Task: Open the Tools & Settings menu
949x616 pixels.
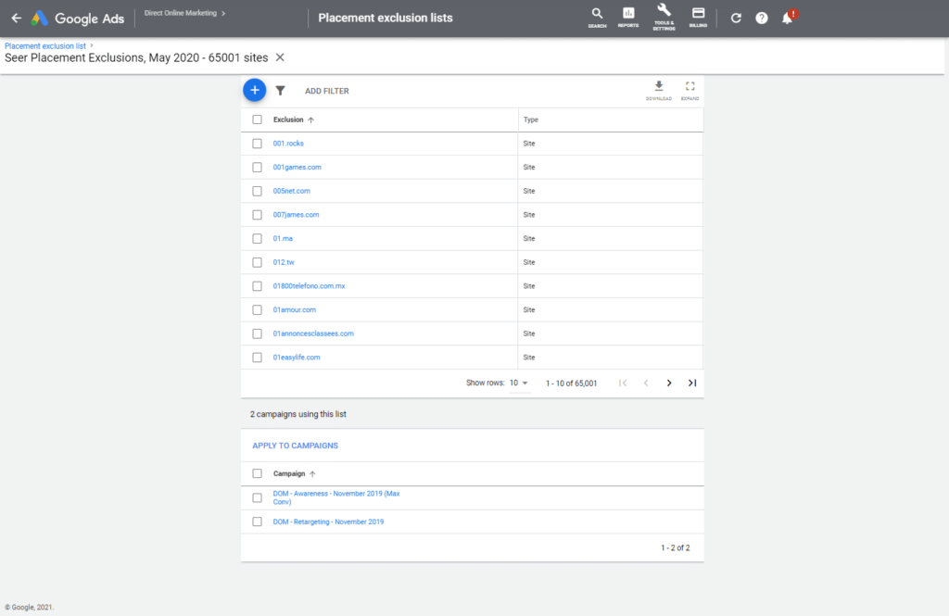Action: (664, 17)
